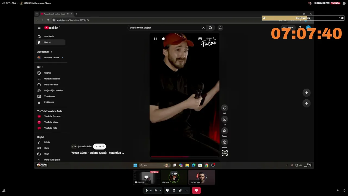
Task: Like the Short with the heart icon
Action: click(225, 108)
